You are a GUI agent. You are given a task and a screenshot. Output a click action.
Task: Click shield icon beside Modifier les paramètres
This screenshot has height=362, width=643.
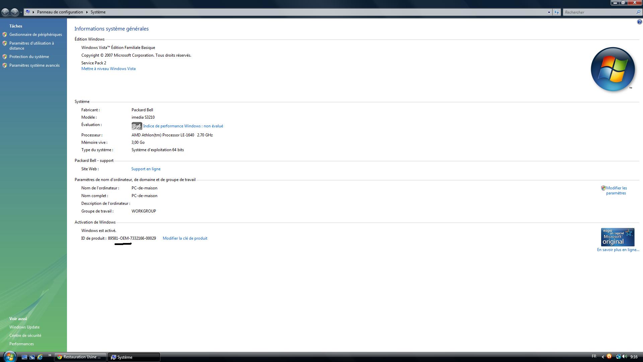tap(603, 188)
